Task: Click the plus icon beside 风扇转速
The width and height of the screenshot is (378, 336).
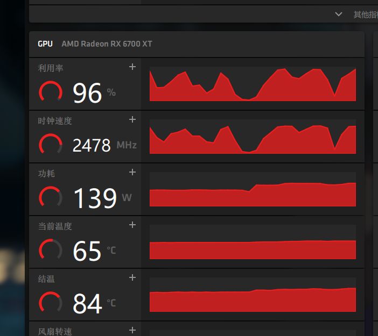Action: (132, 330)
